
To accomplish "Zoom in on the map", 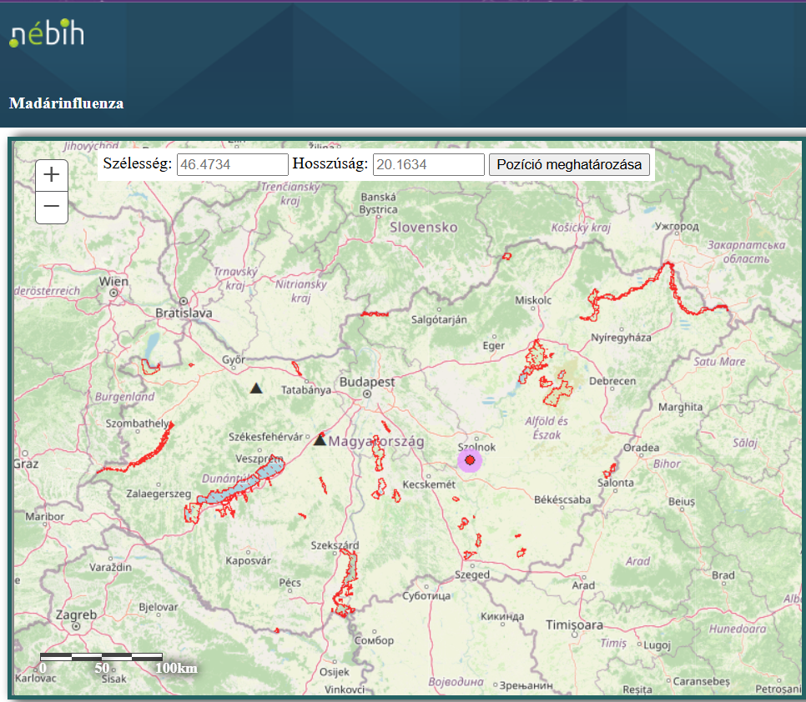I will [x=52, y=174].
